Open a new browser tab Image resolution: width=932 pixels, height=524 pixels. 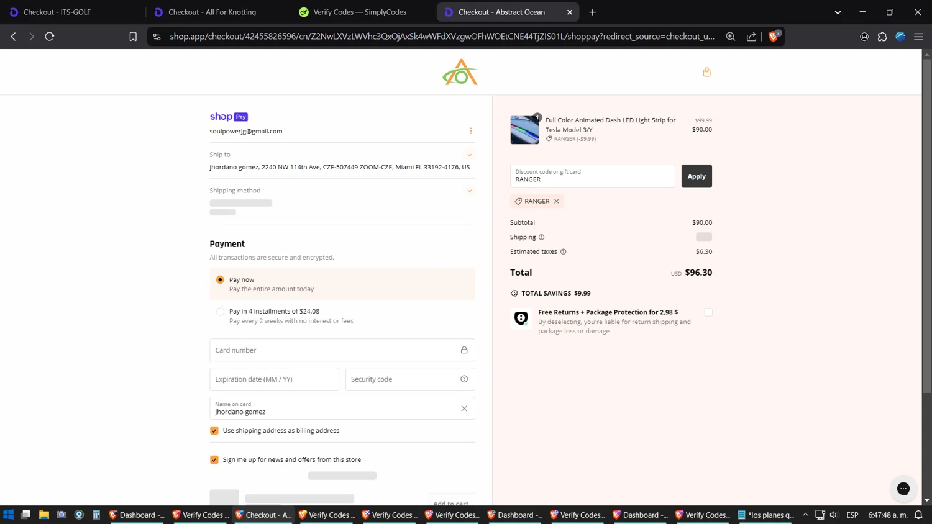pos(592,12)
